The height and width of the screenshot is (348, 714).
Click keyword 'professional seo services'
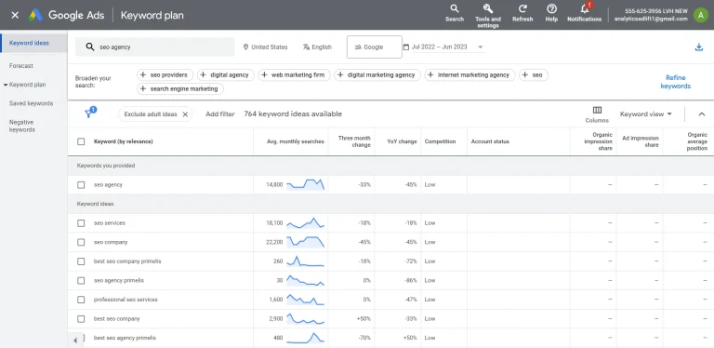(x=126, y=300)
